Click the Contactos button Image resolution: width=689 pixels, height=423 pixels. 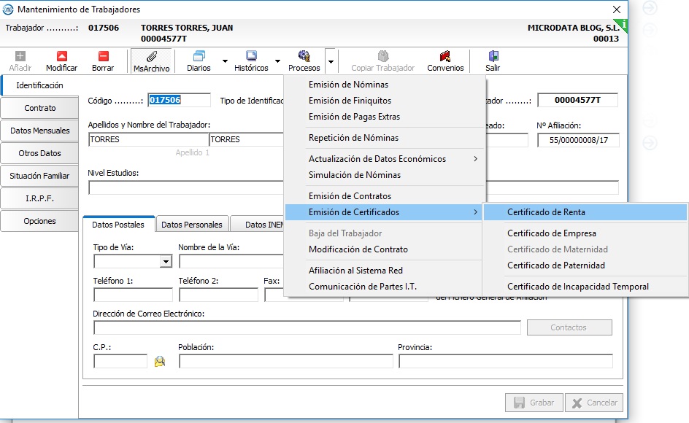click(x=569, y=327)
